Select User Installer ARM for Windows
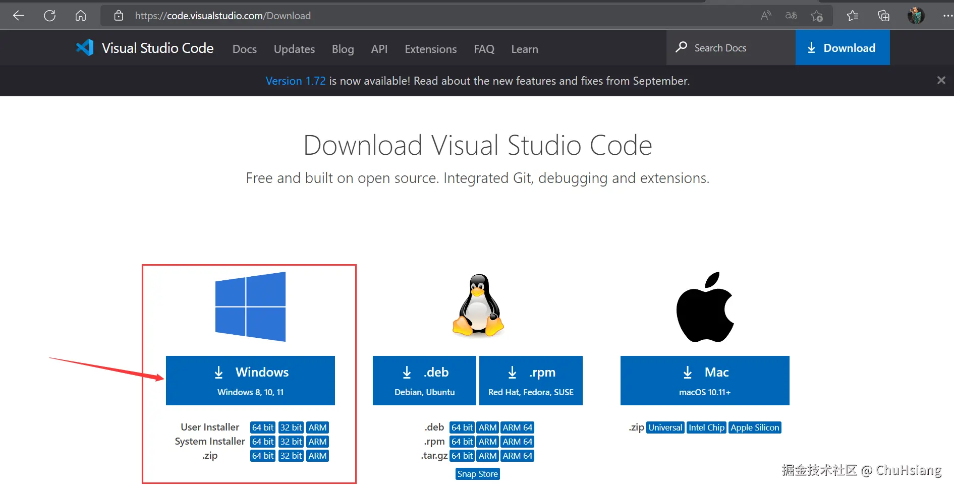This screenshot has height=491, width=954. click(x=318, y=427)
